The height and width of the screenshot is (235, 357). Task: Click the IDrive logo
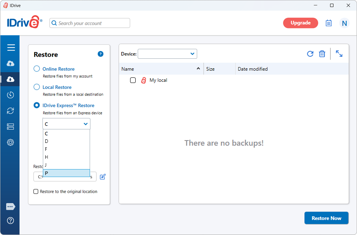click(24, 22)
